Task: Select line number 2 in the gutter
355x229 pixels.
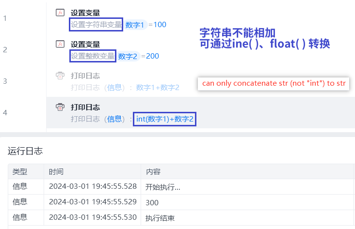Action: [x=5, y=49]
